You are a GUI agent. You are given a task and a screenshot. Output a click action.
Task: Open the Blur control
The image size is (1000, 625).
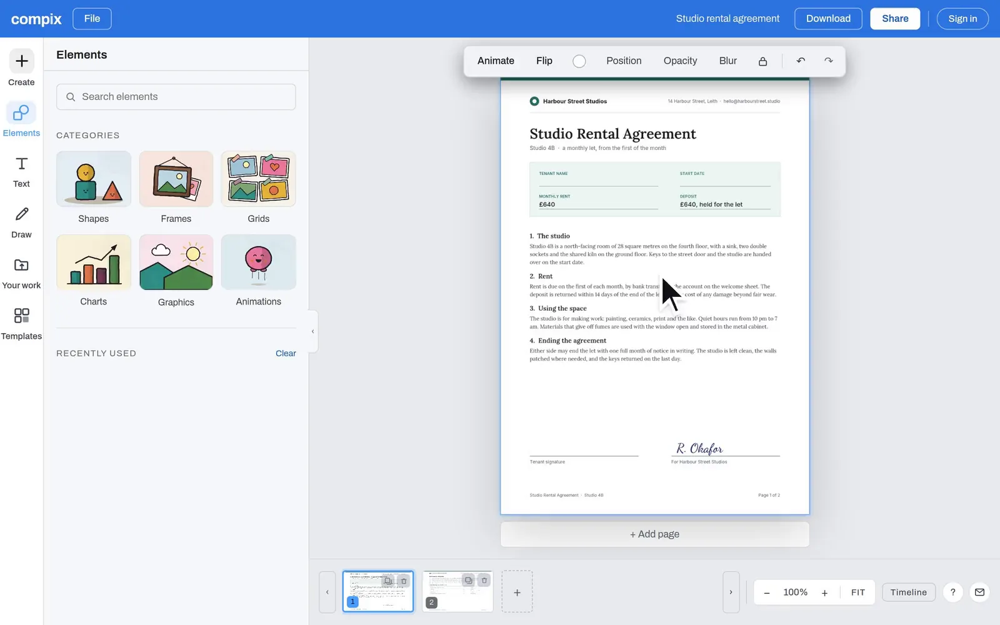pos(728,61)
